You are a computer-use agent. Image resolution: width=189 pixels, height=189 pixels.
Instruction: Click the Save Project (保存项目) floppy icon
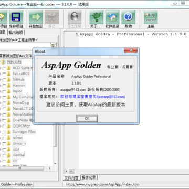coord(16,17)
